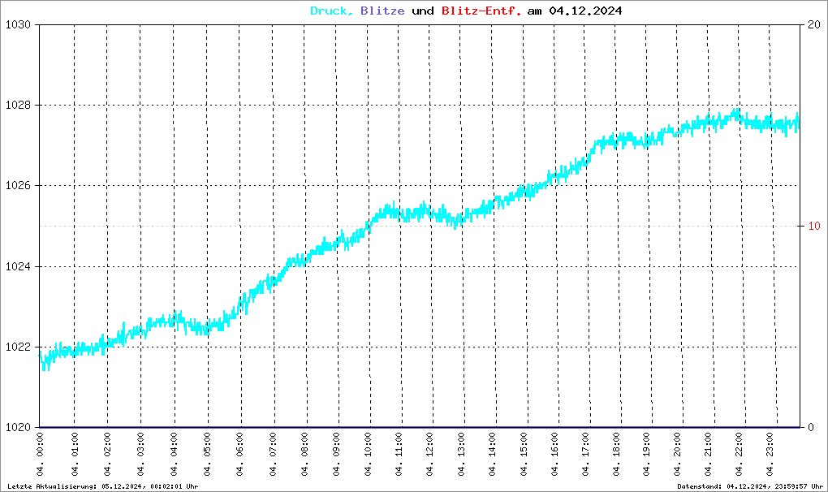Click the '04. 15:00' time axis label
Image resolution: width=828 pixels, height=492 pixels.
tap(524, 455)
